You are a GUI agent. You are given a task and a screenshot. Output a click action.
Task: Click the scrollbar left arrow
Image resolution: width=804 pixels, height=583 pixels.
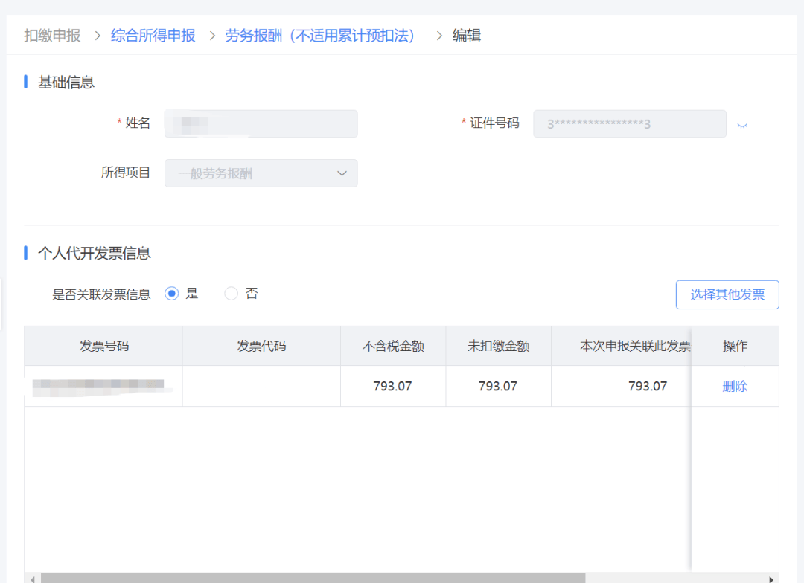(x=32, y=578)
